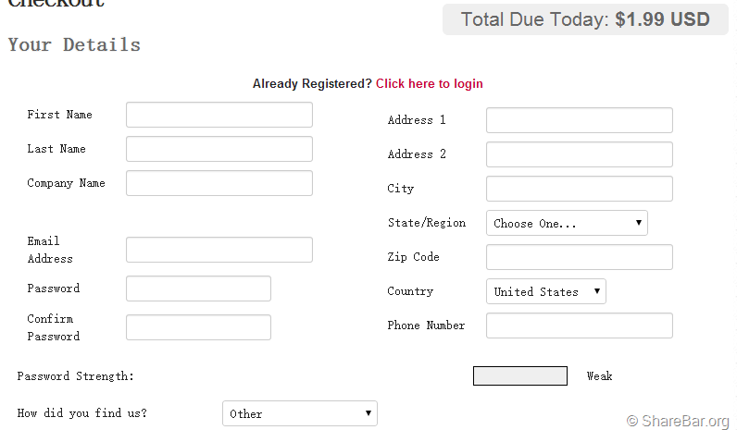This screenshot has width=737, height=430.
Task: Click the password strength meter bar
Action: (x=519, y=376)
